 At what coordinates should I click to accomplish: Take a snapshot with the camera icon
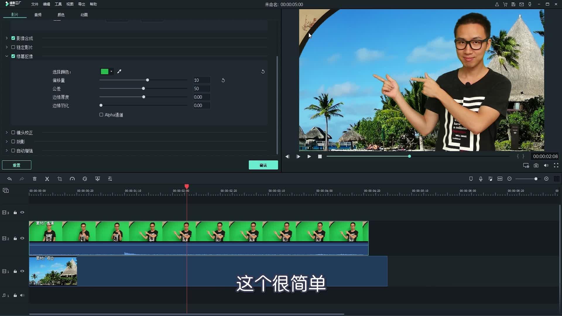tap(536, 165)
